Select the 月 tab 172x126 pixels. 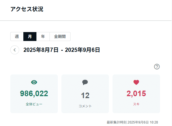(x=30, y=37)
